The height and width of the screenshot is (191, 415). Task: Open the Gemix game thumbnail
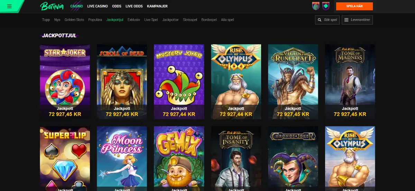click(x=179, y=159)
